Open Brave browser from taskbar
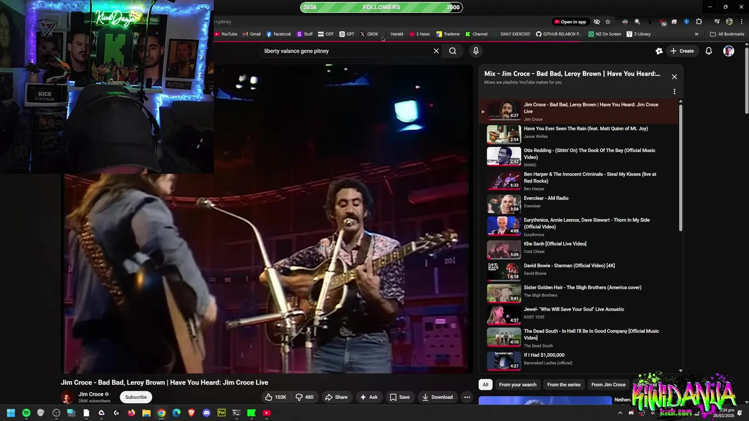Image resolution: width=749 pixels, height=421 pixels. coord(191,413)
